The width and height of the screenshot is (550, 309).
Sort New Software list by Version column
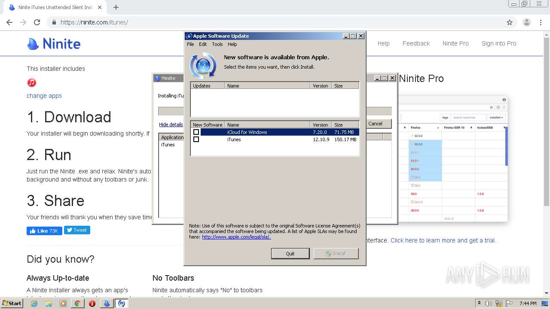pyautogui.click(x=321, y=125)
